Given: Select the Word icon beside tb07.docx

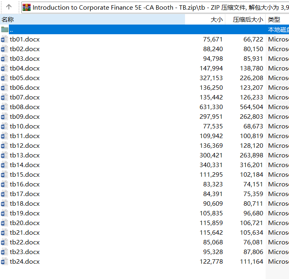Looking at the screenshot, I should (4, 97).
